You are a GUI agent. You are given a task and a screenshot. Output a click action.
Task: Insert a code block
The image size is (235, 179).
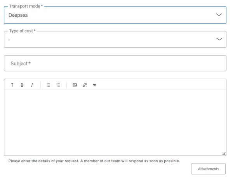[x=75, y=85]
